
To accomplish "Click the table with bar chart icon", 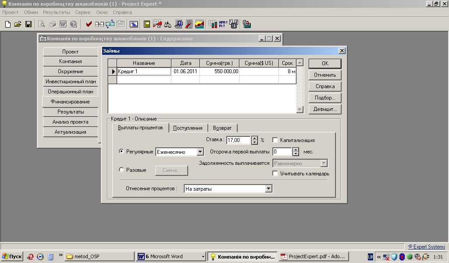I will (213, 24).
